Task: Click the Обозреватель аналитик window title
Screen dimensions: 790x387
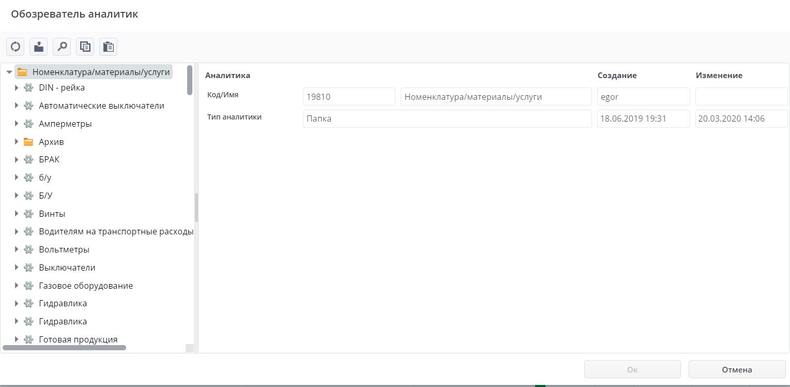Action: (74, 14)
